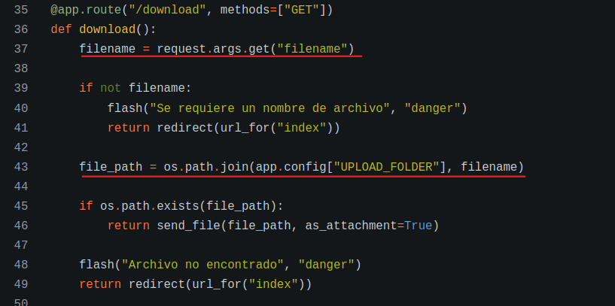
Task: Click the os.path.join call on line 43
Action: point(206,167)
